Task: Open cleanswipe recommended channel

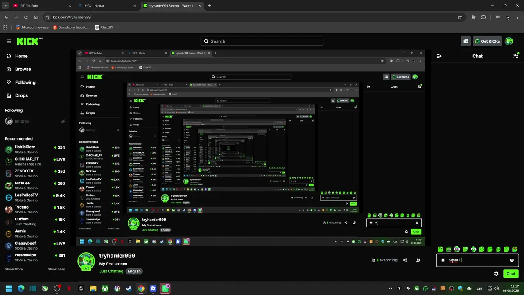Action: [35, 258]
